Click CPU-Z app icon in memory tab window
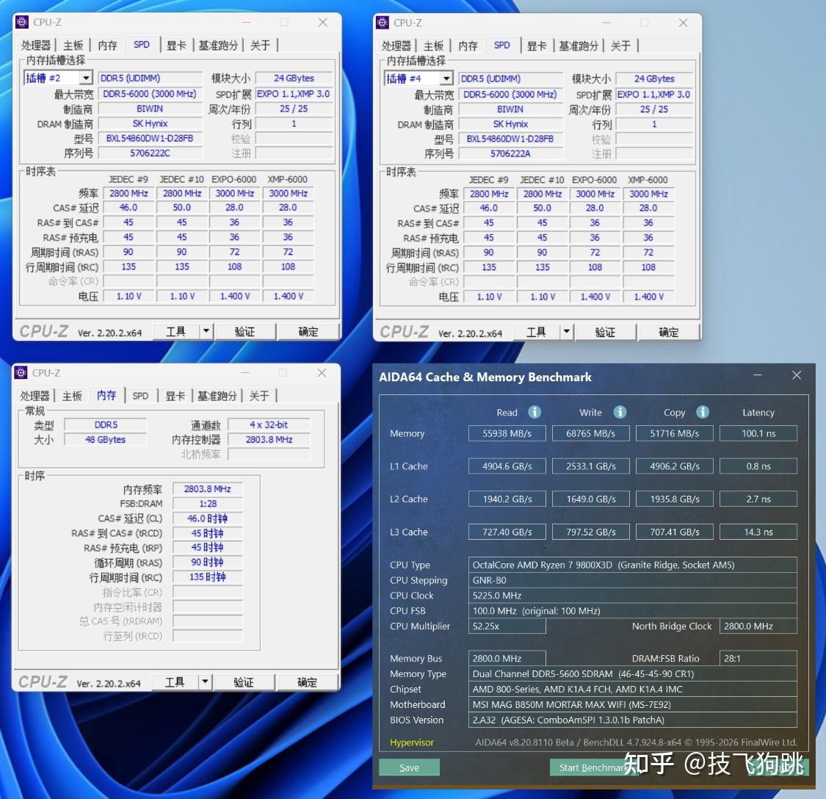The image size is (826, 799). pyautogui.click(x=21, y=372)
